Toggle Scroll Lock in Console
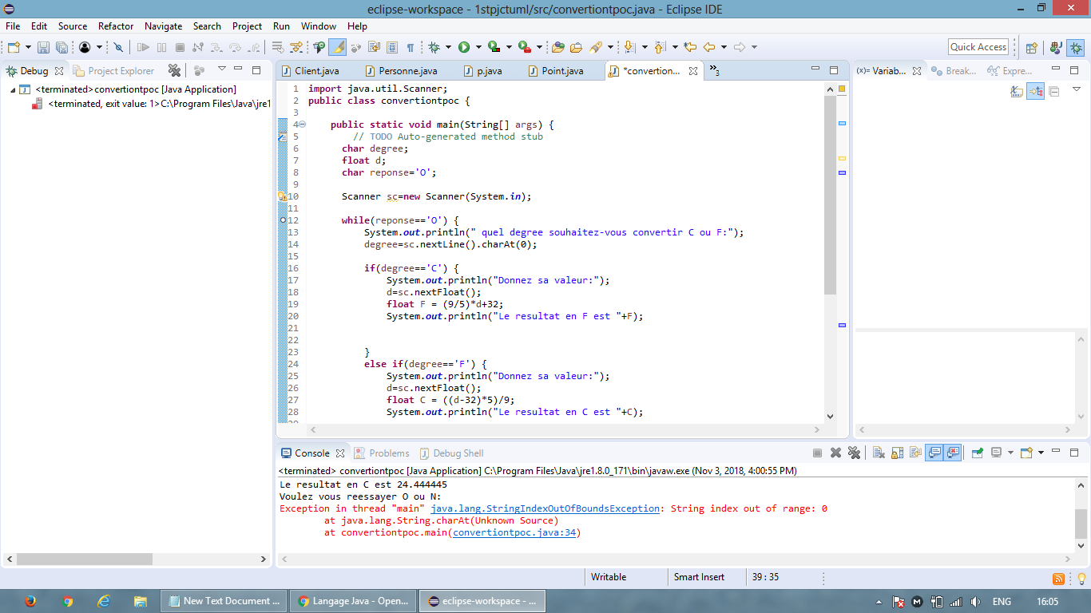This screenshot has width=1091, height=613. coord(896,453)
